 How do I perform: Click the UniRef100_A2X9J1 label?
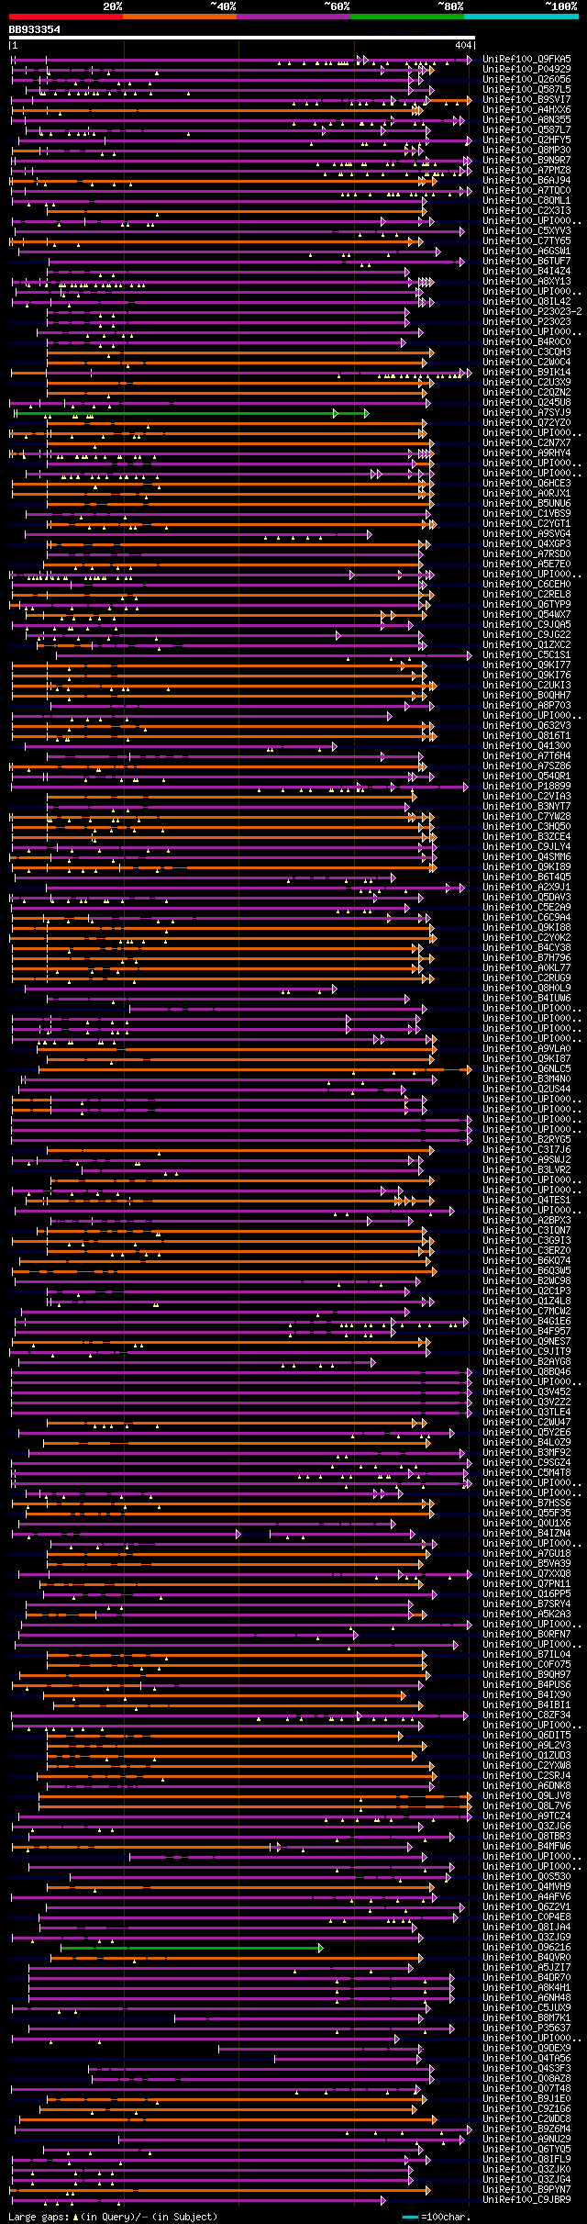[x=526, y=887]
